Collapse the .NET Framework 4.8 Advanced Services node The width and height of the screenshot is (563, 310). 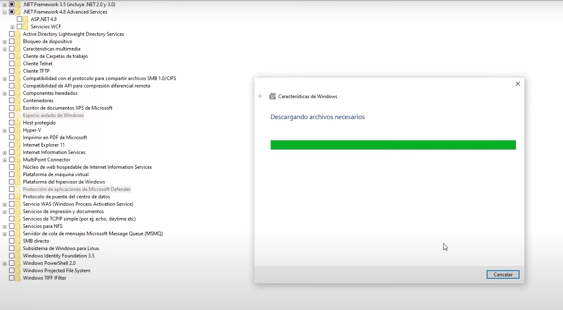click(x=5, y=12)
